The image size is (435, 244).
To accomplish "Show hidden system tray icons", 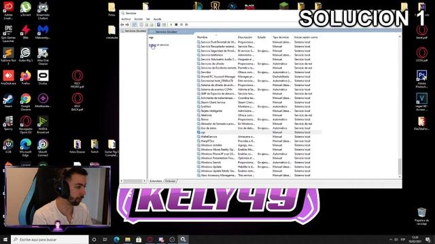I will [391, 239].
